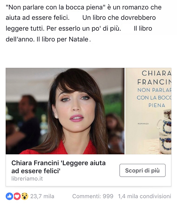Click the Scopri di più button
The image size is (177, 205).
(142, 170)
